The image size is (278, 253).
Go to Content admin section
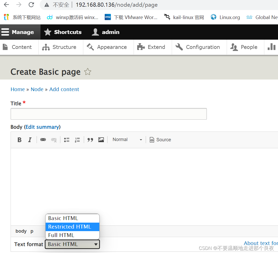(19, 47)
